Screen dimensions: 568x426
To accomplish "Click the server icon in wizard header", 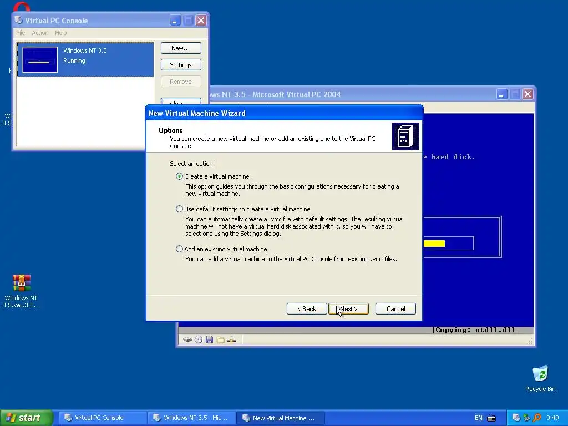I will (x=405, y=136).
